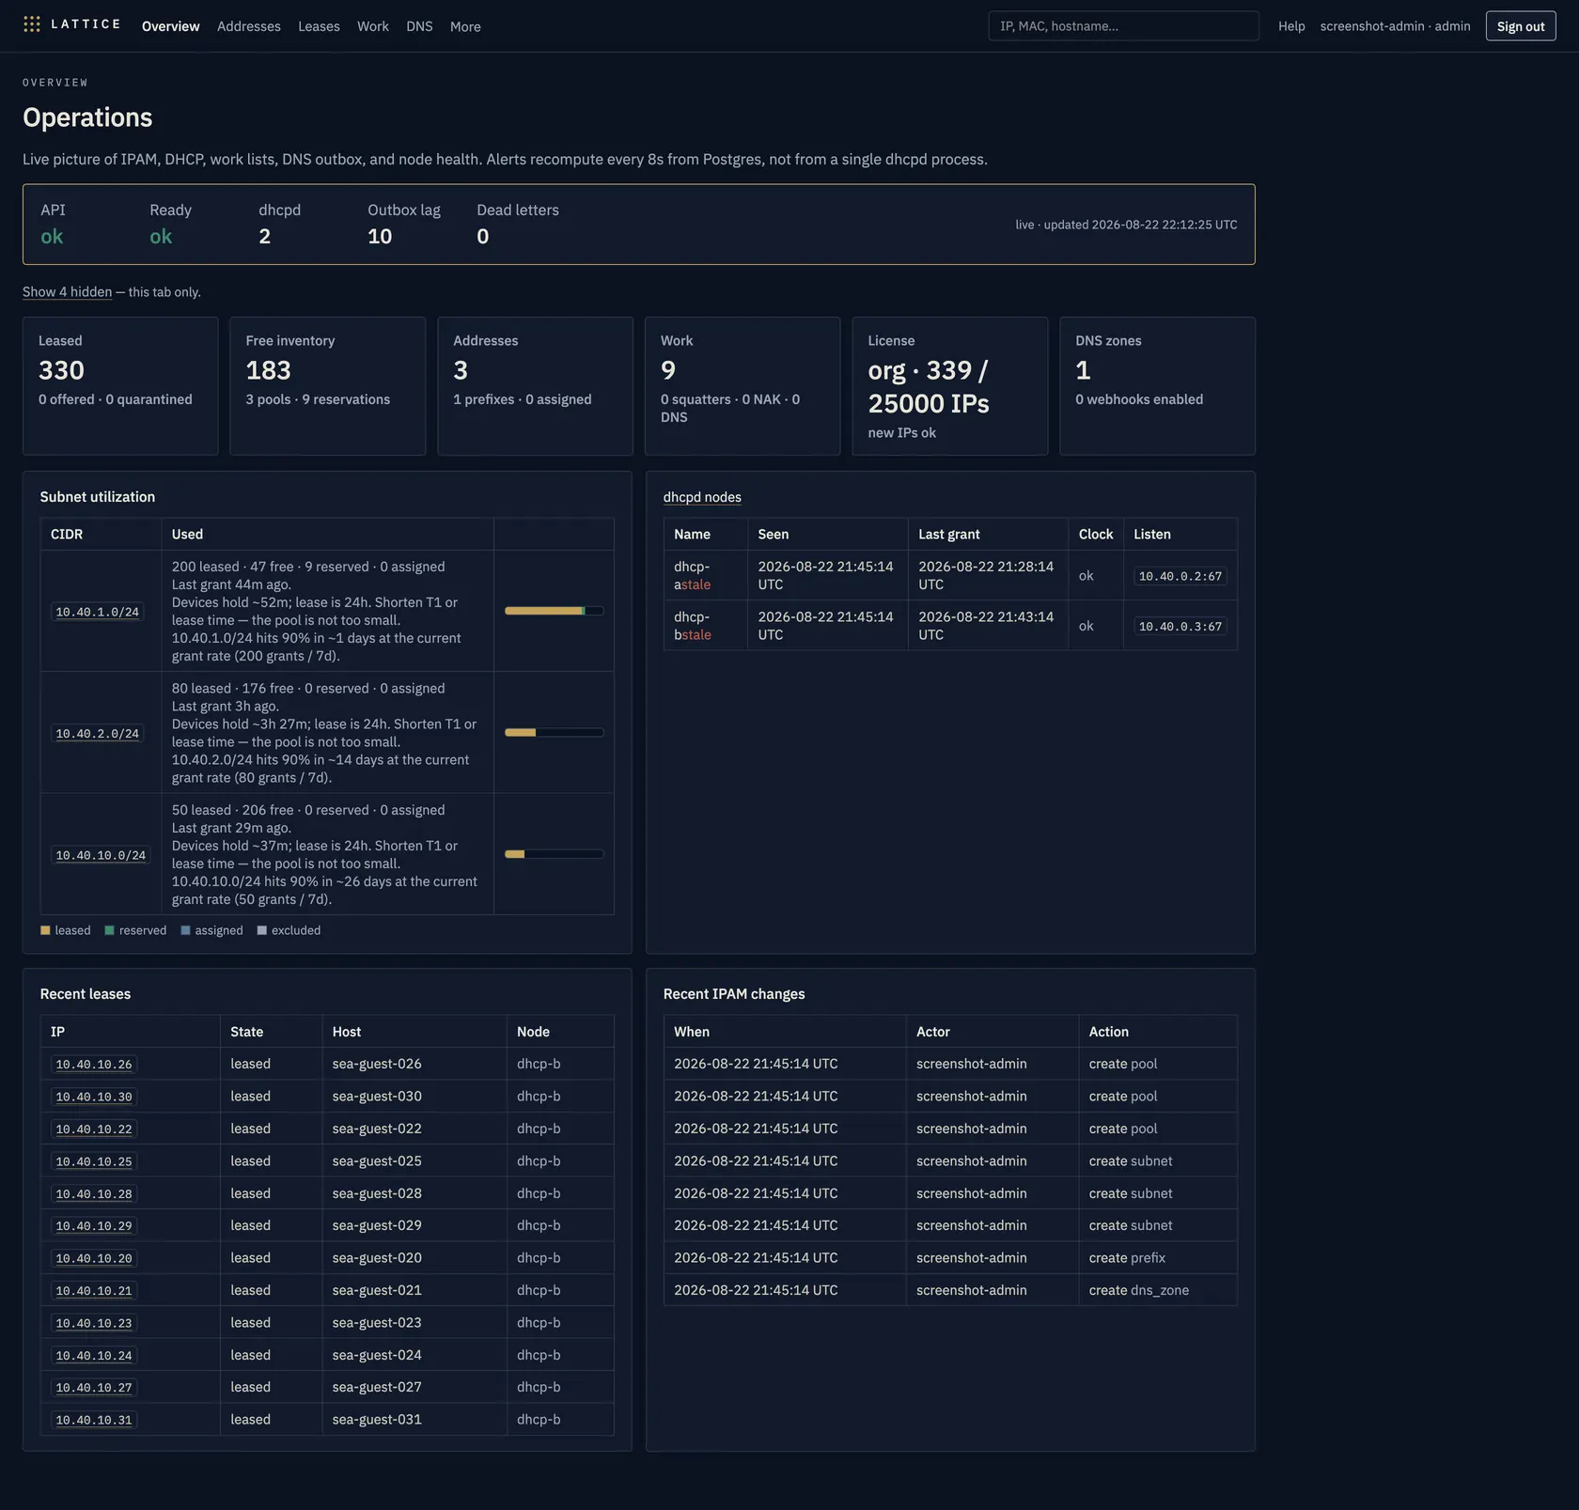1579x1510 pixels.
Task: Select the dhcp-b stale node name
Action: (x=693, y=626)
